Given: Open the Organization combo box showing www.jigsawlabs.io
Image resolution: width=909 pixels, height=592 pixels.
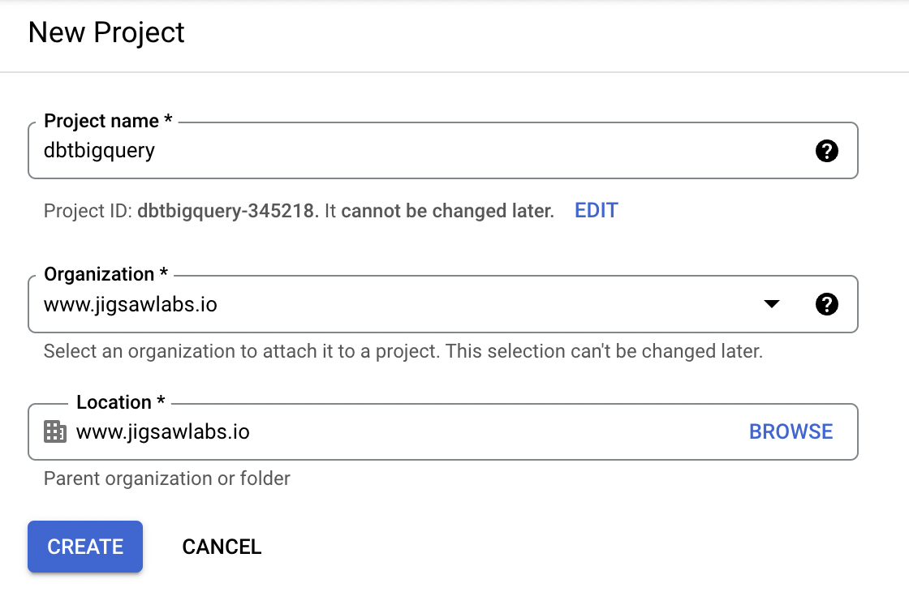Looking at the screenshot, I should pyautogui.click(x=443, y=304).
